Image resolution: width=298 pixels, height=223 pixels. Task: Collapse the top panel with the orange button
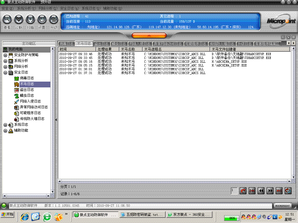pyautogui.click(x=149, y=35)
